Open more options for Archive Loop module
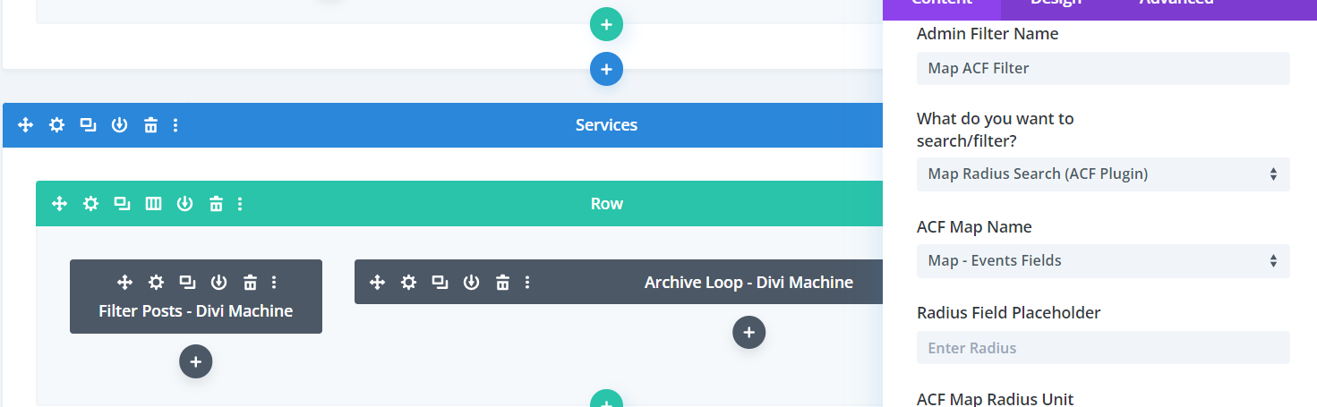1317x407 pixels. [x=527, y=283]
